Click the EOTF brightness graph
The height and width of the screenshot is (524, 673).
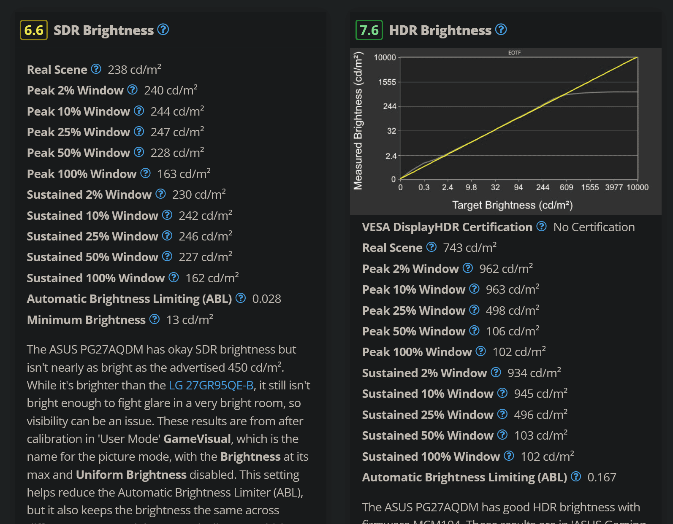[505, 131]
